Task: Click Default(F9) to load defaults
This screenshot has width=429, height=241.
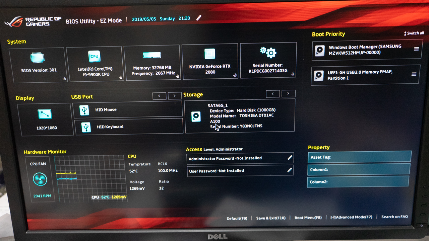Action: tap(237, 218)
